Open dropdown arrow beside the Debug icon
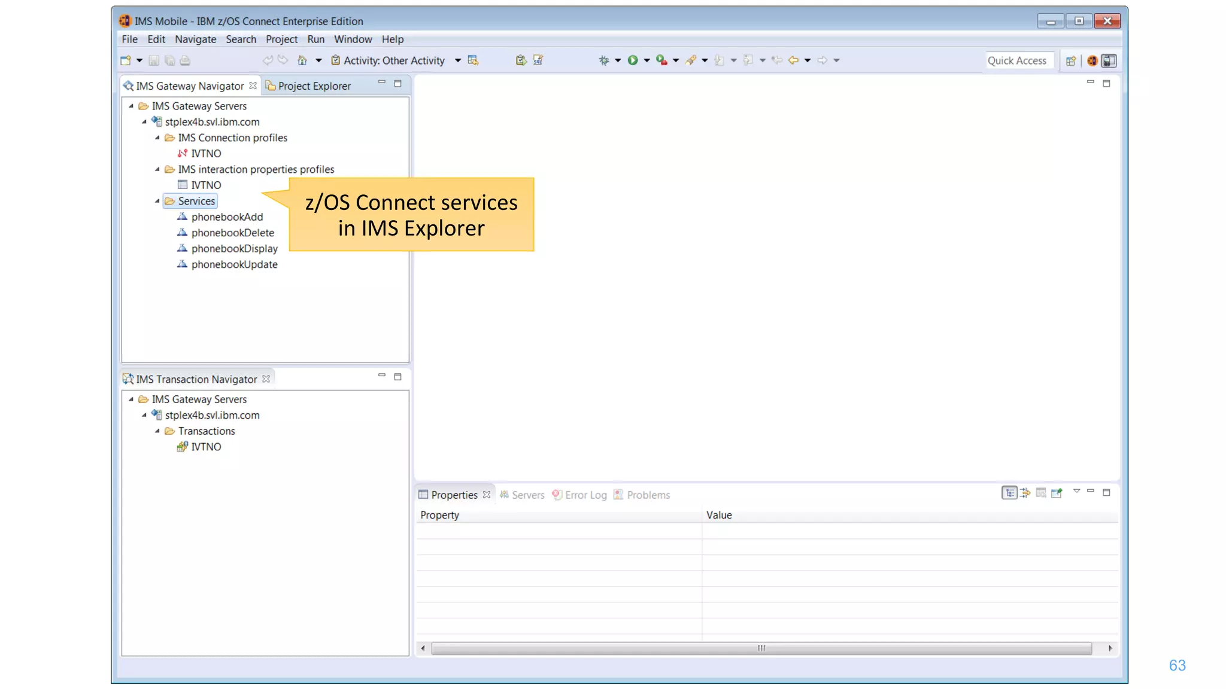The width and height of the screenshot is (1226, 689). [x=618, y=60]
